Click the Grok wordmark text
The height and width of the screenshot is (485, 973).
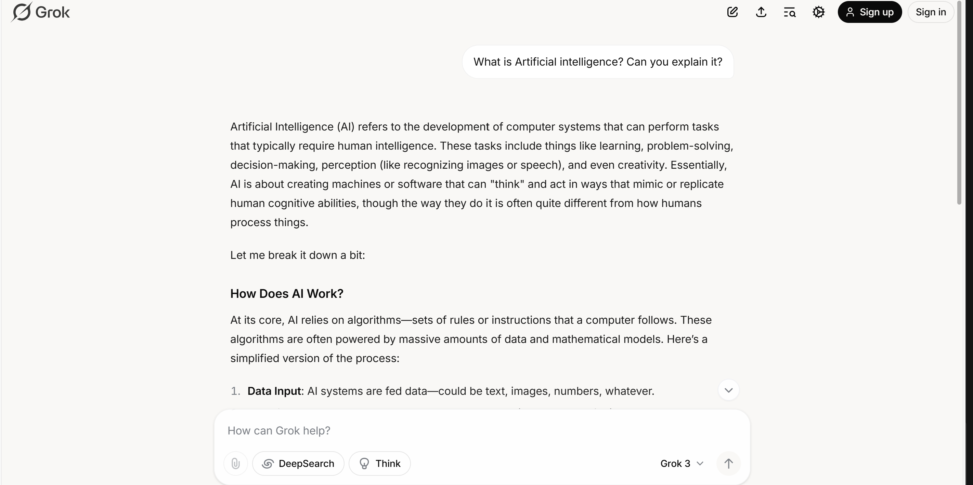coord(52,12)
